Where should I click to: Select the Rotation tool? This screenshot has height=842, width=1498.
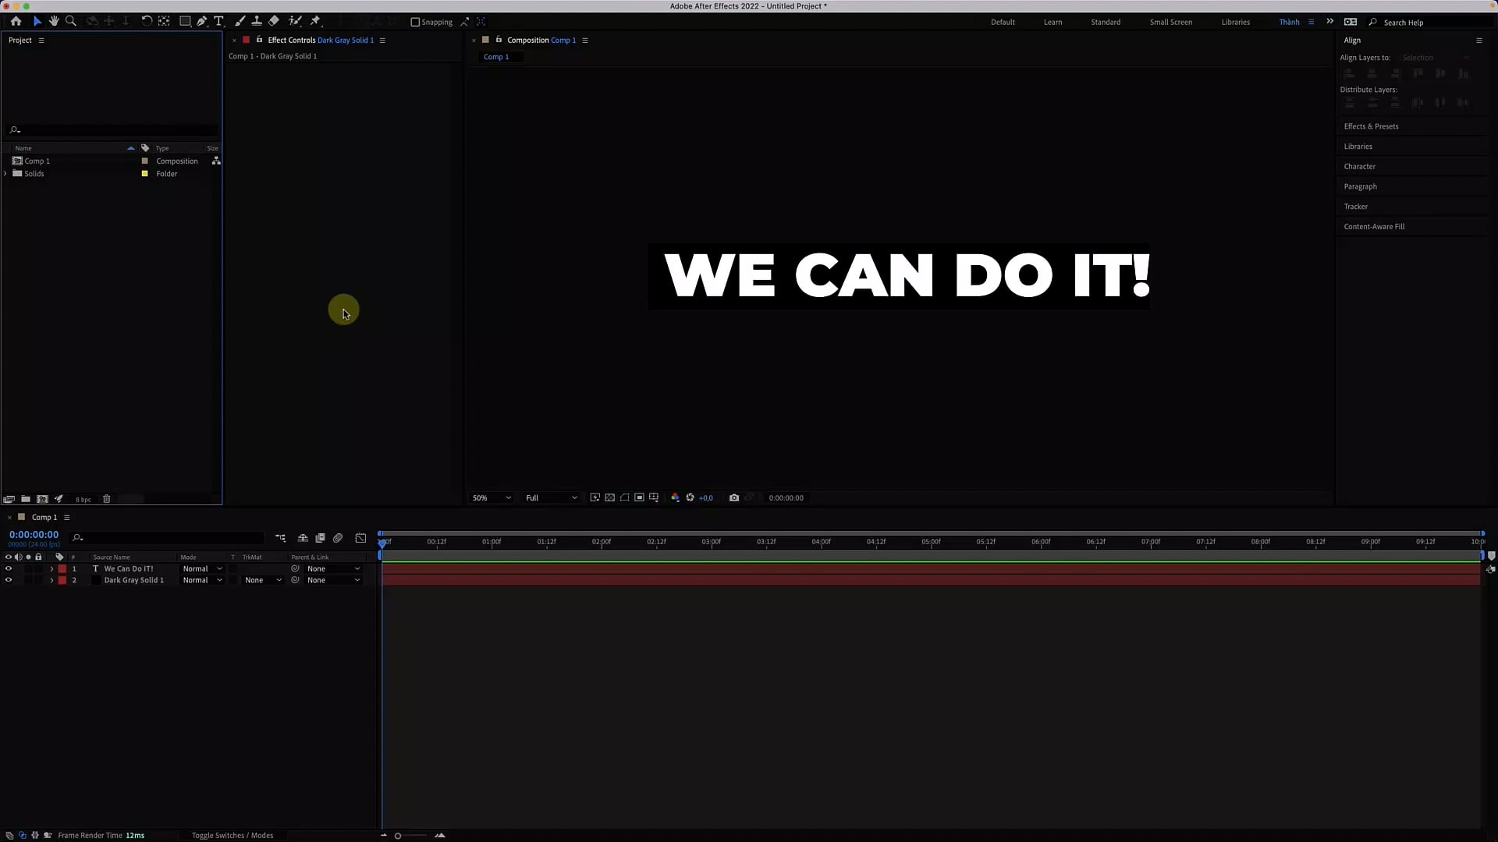point(147,21)
